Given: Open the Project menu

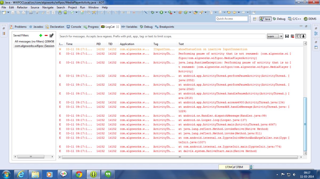Looking at the screenshot, I should pos(72,7).
